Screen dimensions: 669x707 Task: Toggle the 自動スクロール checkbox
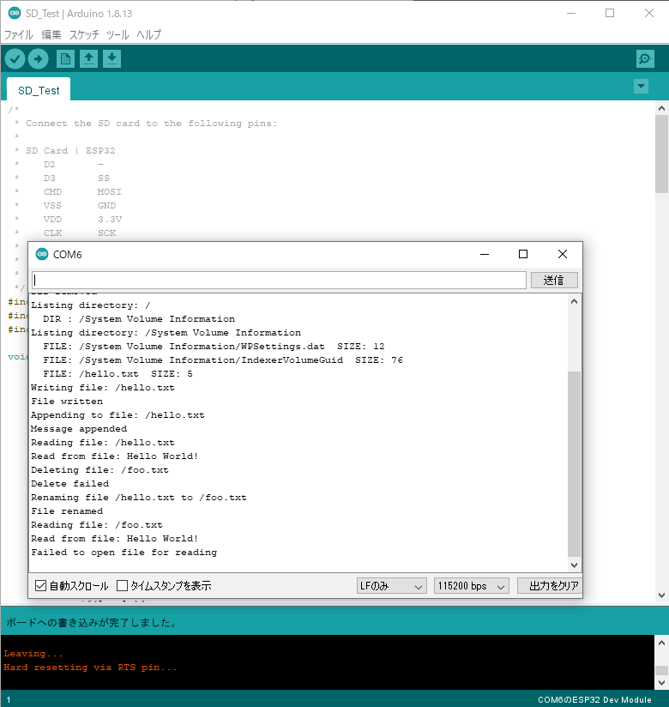pyautogui.click(x=40, y=586)
